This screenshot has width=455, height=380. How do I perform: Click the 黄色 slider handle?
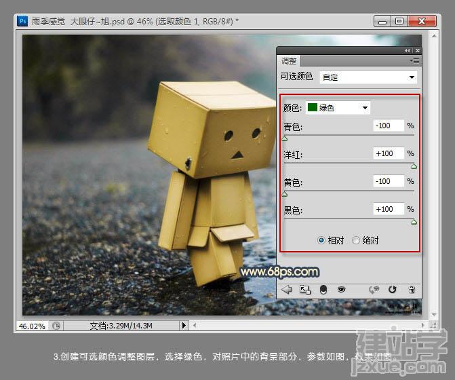click(285, 194)
